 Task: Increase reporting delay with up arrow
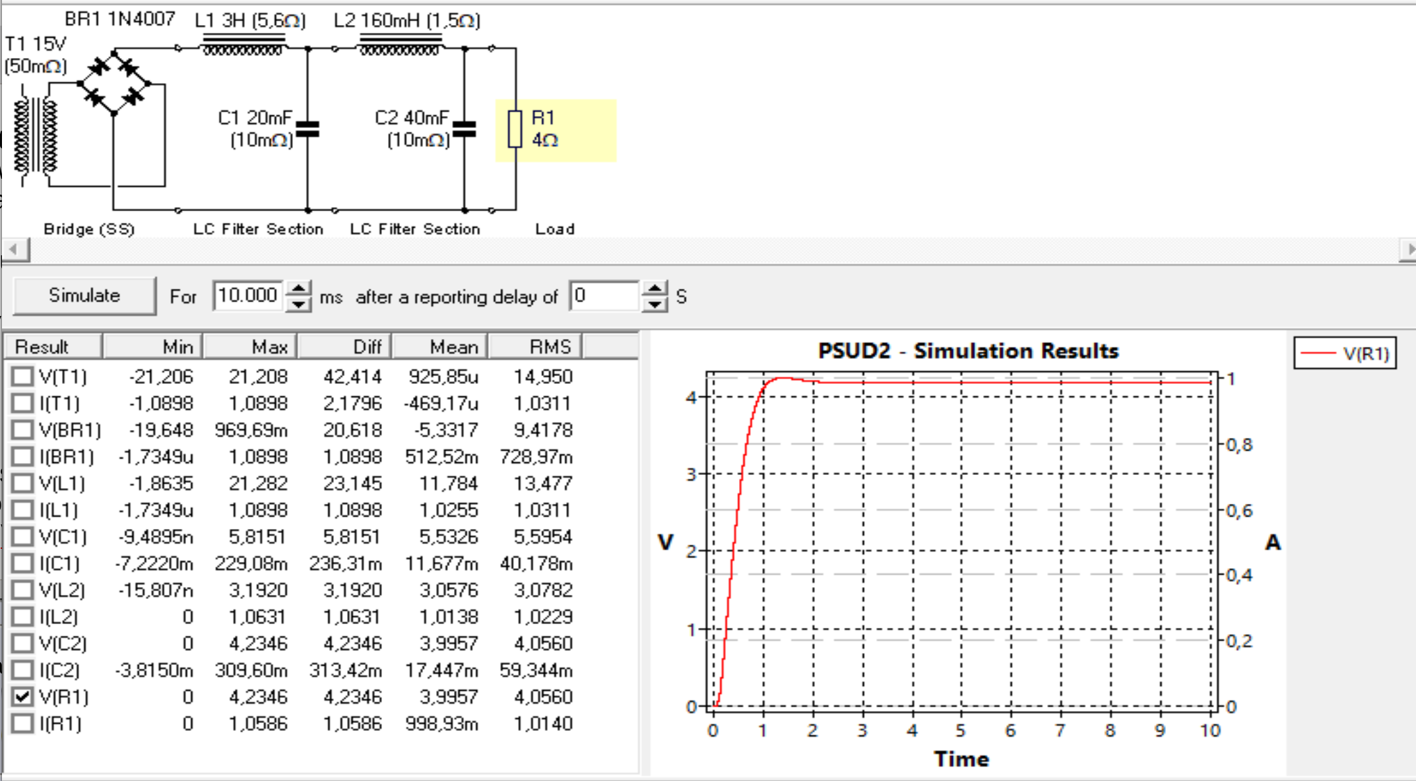coord(655,288)
